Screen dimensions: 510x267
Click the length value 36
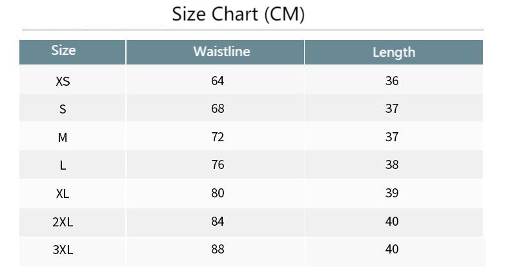[x=392, y=81]
